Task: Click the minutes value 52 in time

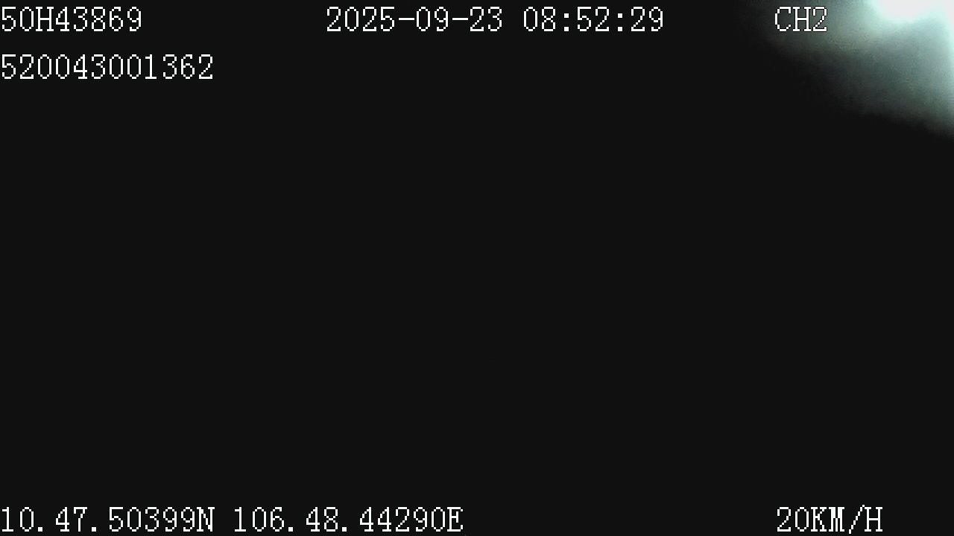Action: point(593,20)
